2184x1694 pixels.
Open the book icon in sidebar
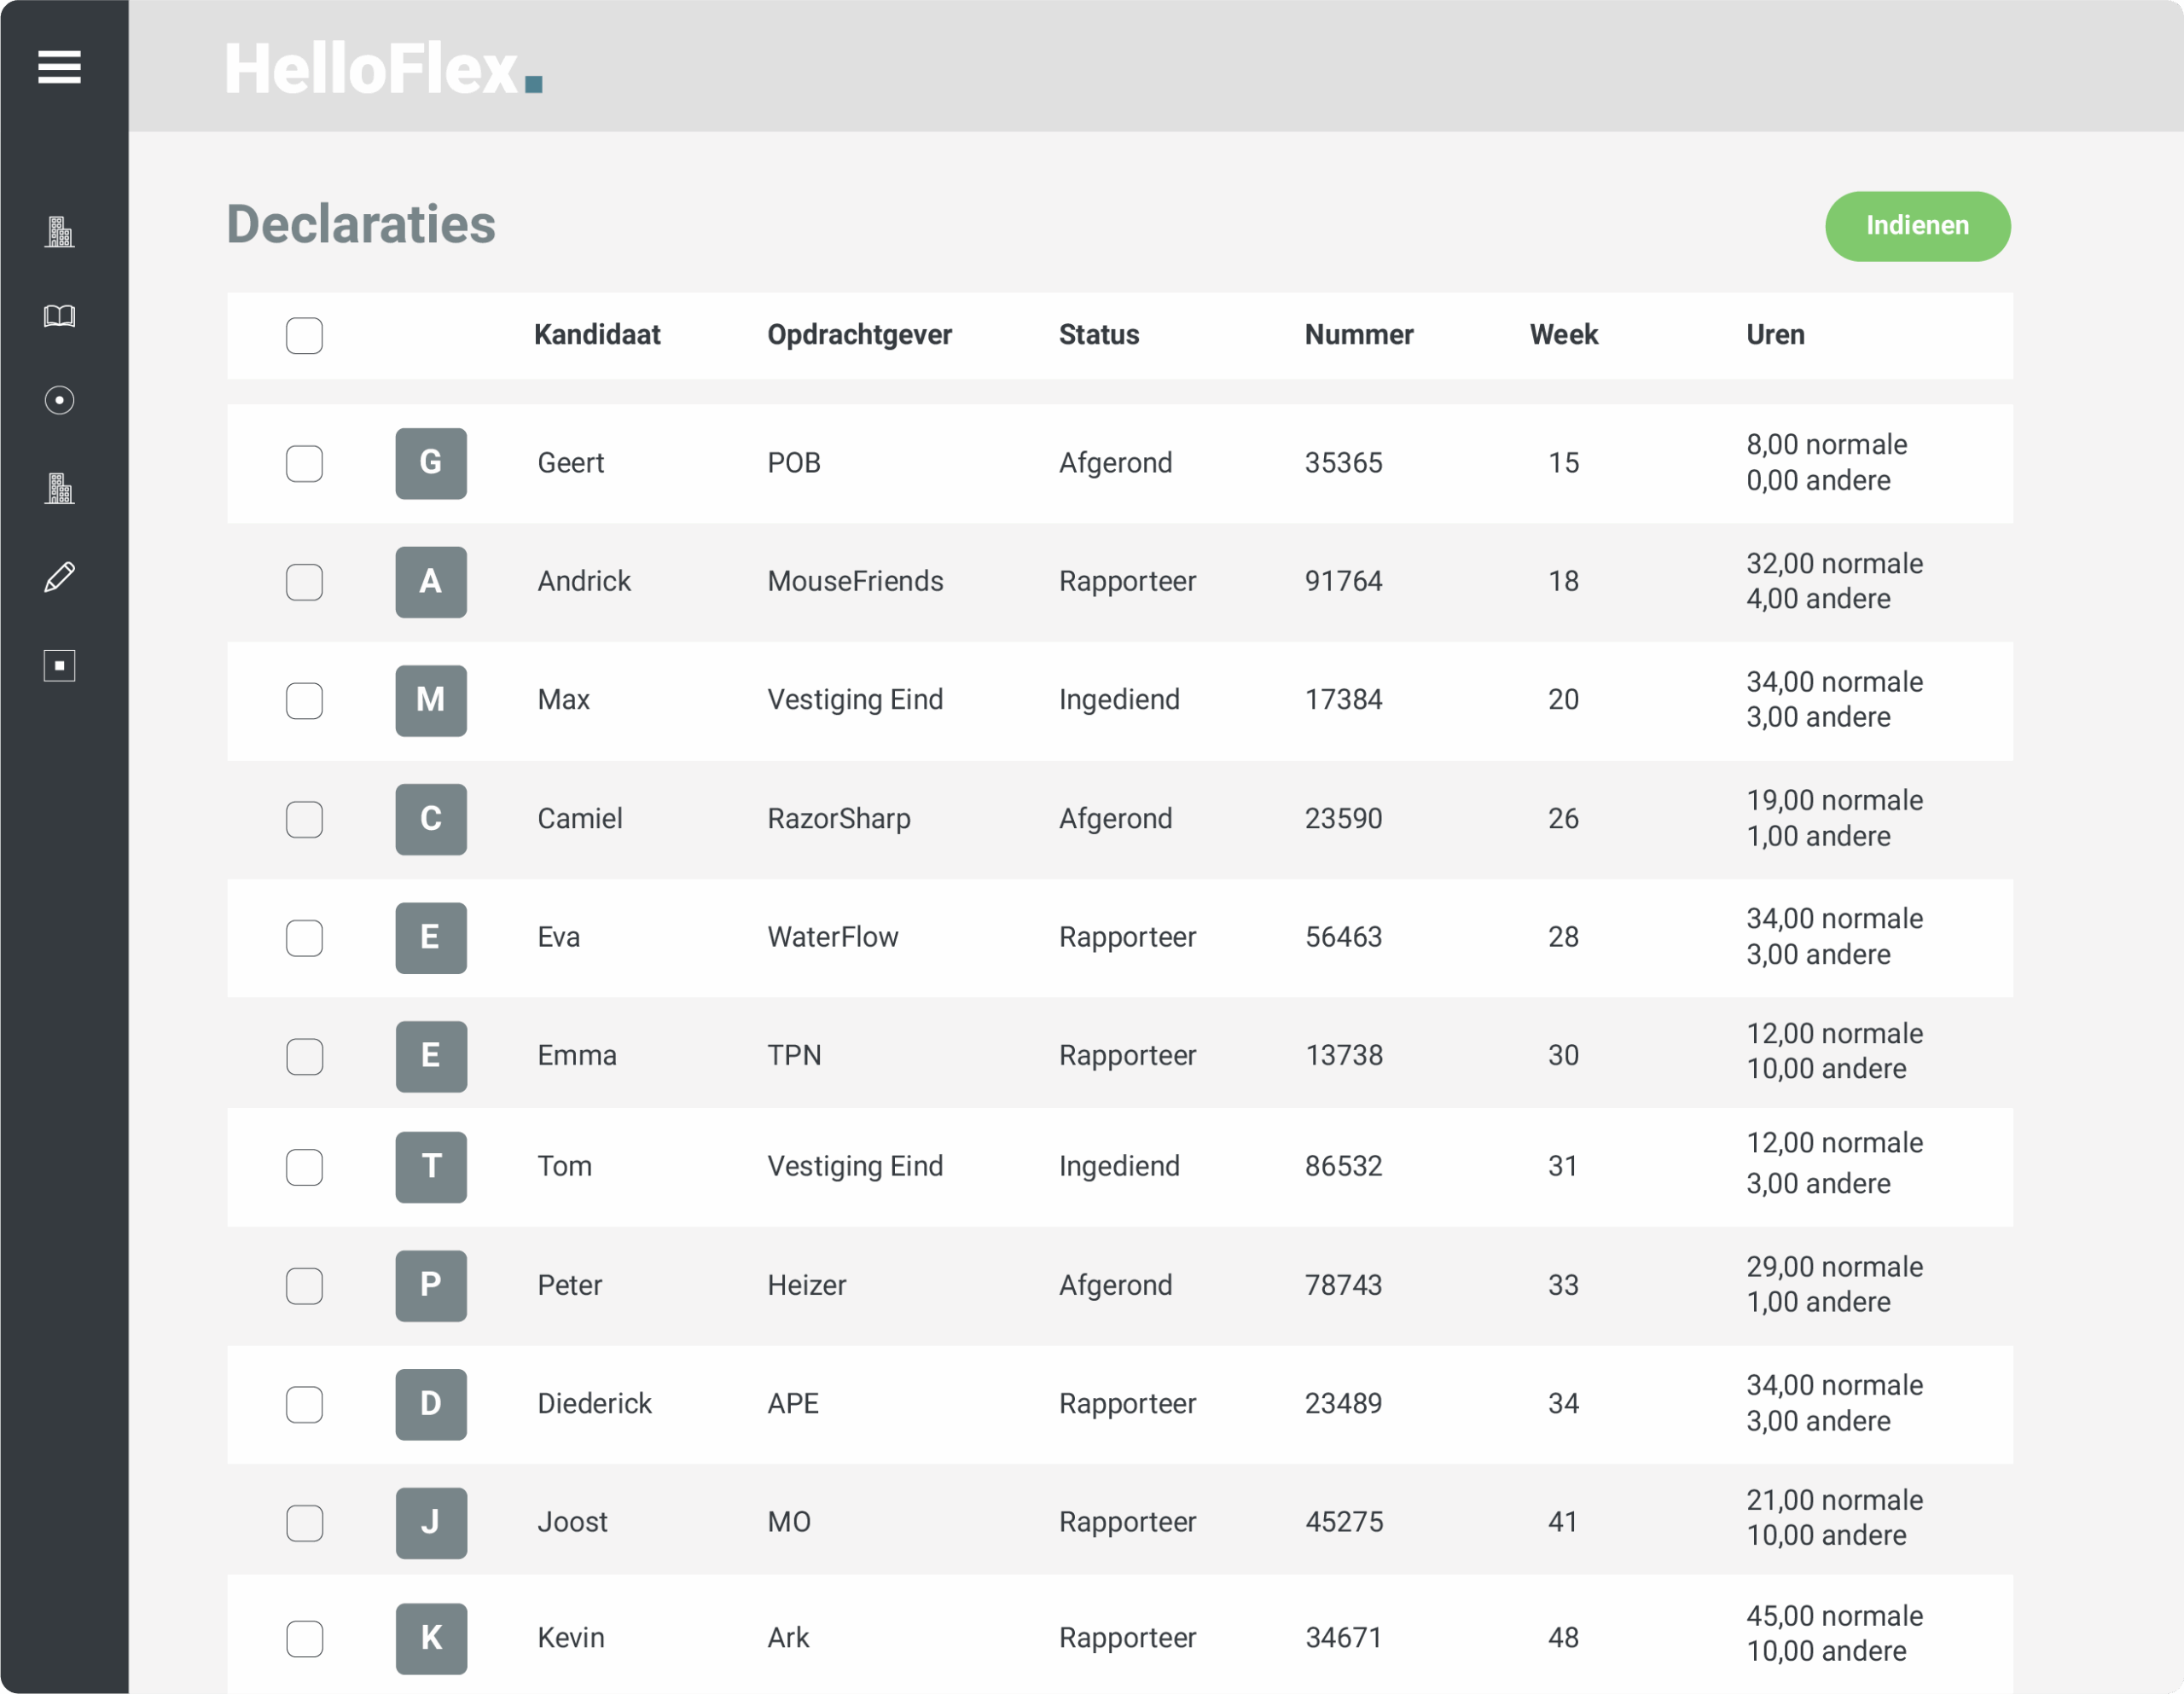pos(59,316)
